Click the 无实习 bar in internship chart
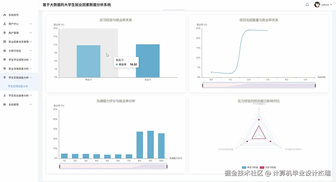The height and width of the screenshot is (182, 336). pyautogui.click(x=148, y=61)
